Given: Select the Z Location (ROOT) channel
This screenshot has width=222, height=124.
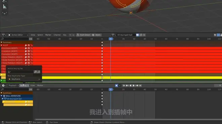Looking at the screenshot, I should click(x=9, y=54).
